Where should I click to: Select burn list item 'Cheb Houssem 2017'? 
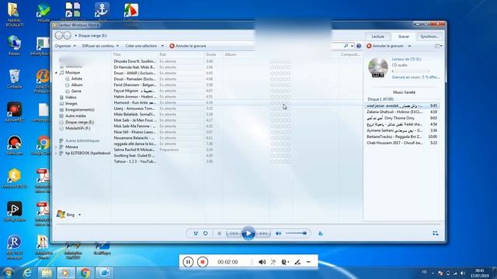tap(402, 143)
